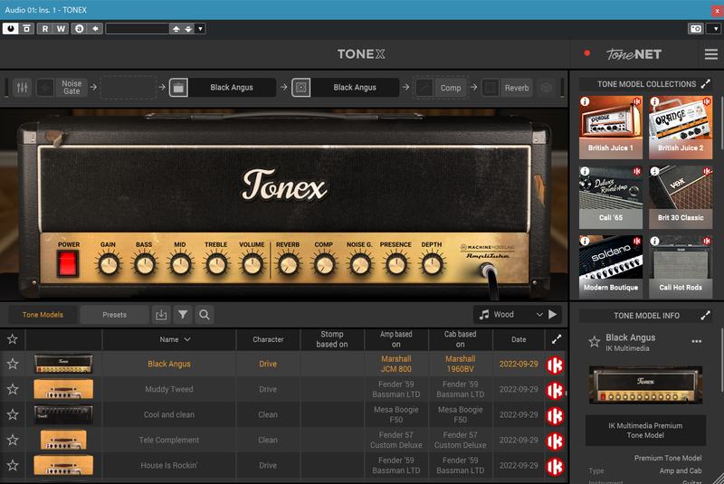Enable the Read automation R button
Image resolution: width=724 pixels, height=484 pixels.
click(44, 29)
